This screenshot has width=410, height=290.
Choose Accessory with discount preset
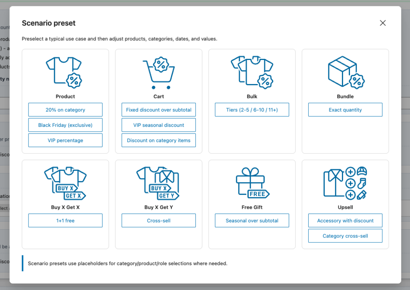tap(345, 220)
